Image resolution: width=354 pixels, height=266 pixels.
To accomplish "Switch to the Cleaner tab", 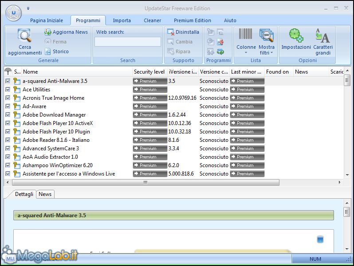I will pyautogui.click(x=153, y=20).
